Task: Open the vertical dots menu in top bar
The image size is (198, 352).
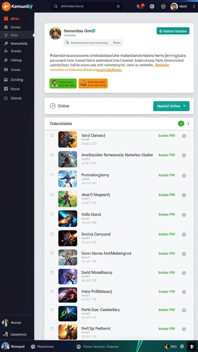Action: [194, 6]
